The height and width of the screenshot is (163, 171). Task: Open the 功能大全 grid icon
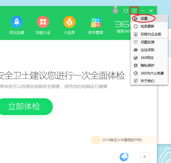coord(43,22)
